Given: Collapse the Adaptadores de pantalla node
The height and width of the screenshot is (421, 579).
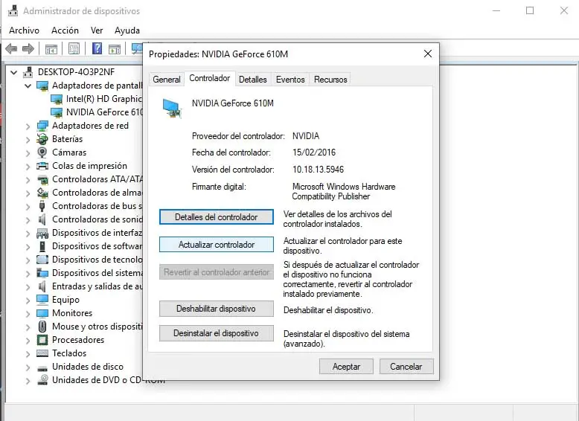Looking at the screenshot, I should point(28,86).
